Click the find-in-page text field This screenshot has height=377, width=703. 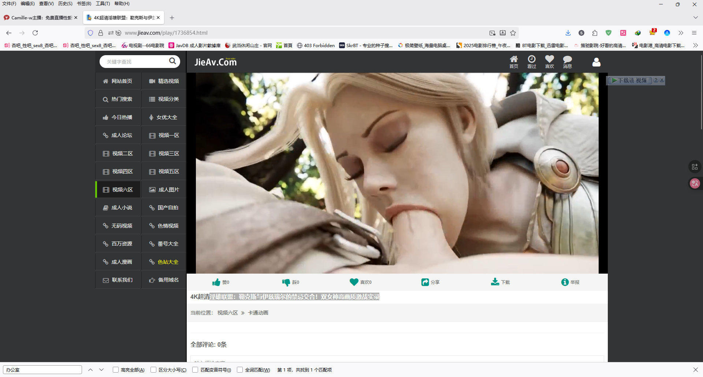coord(42,370)
